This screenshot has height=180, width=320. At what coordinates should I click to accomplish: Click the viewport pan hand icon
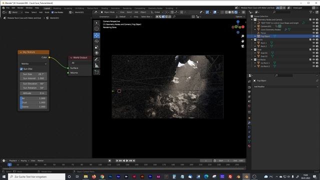242,41
